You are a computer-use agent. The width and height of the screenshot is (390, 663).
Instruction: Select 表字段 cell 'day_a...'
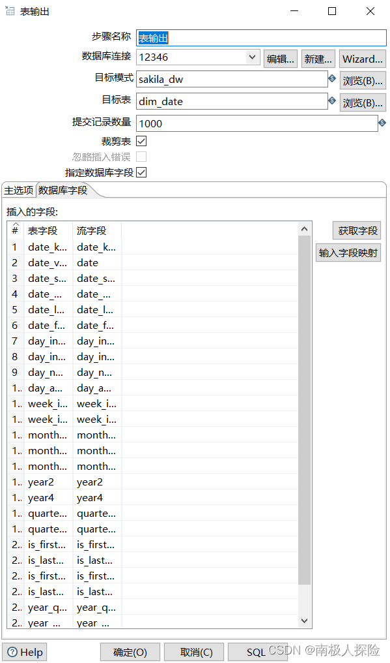tap(49, 388)
